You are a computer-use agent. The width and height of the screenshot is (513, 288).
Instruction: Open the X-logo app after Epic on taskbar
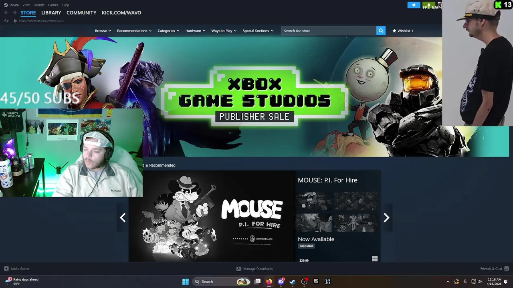328,282
